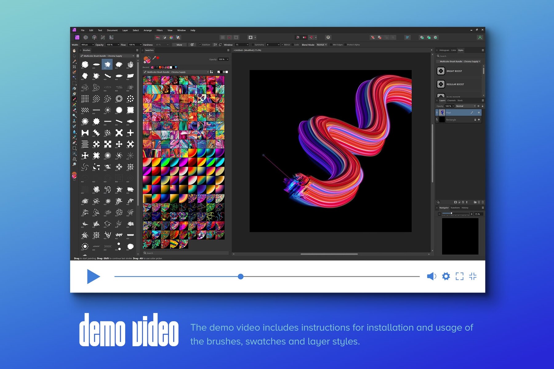554x369 pixels.
Task: Select the Paint Brush tool
Action: click(x=74, y=99)
